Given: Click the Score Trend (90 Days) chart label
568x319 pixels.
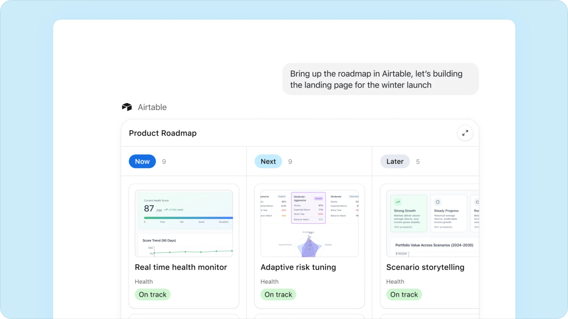Looking at the screenshot, I should [x=159, y=240].
